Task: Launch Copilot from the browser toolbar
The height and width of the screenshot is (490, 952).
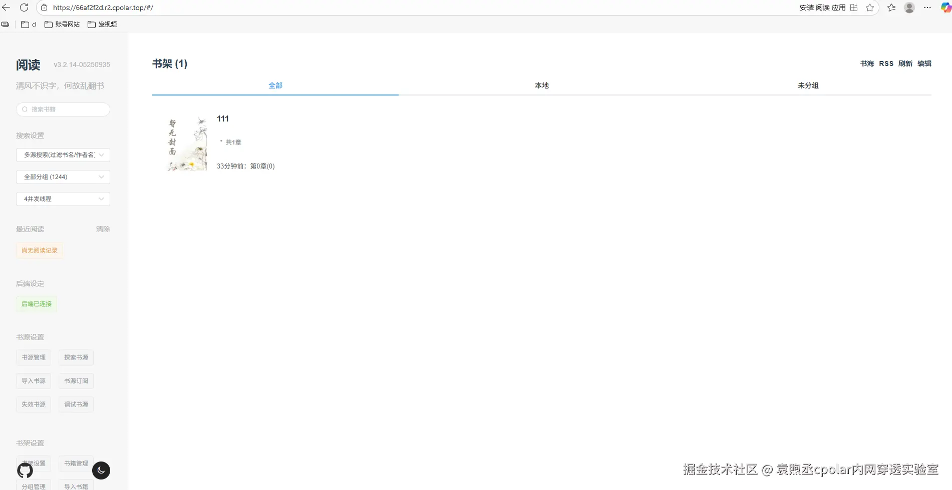Action: coord(945,7)
